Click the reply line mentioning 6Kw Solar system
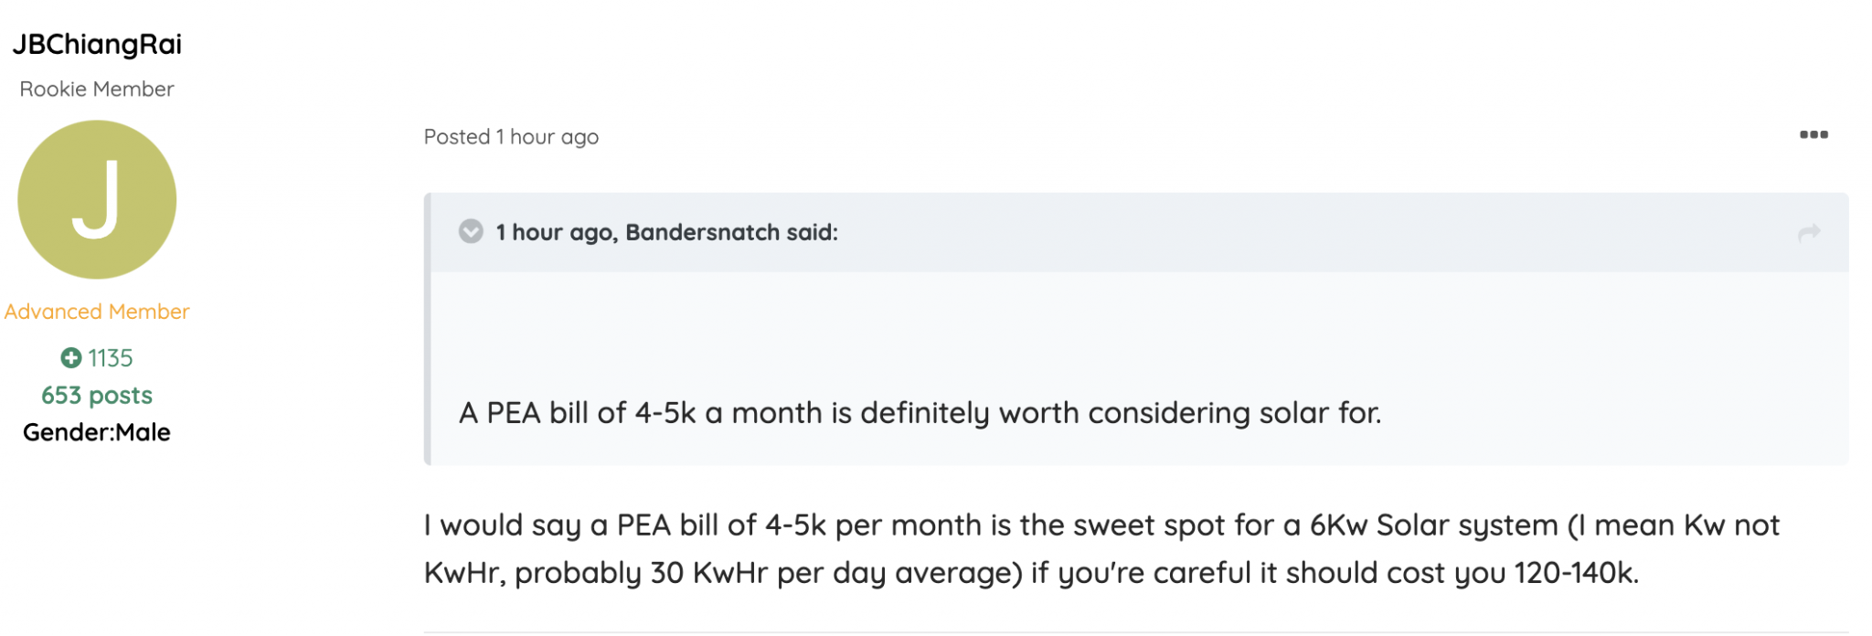Screen dimensions: 1872x636 tap(1101, 525)
